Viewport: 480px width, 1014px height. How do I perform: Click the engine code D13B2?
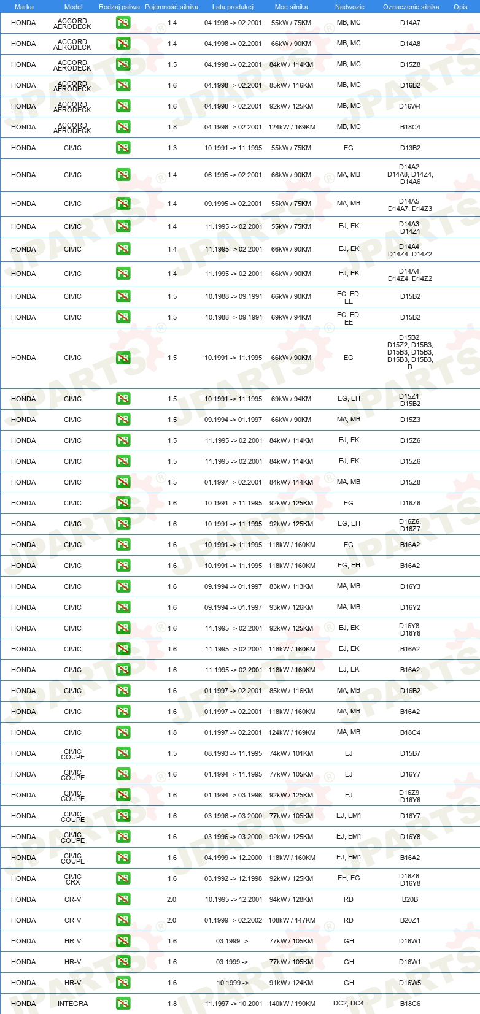(410, 148)
